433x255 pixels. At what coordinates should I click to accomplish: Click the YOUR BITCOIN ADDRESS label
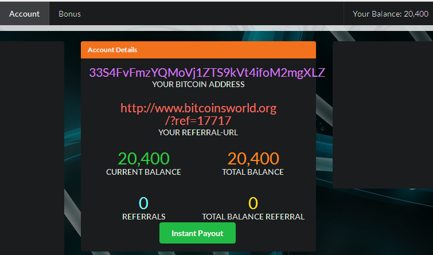click(x=198, y=84)
